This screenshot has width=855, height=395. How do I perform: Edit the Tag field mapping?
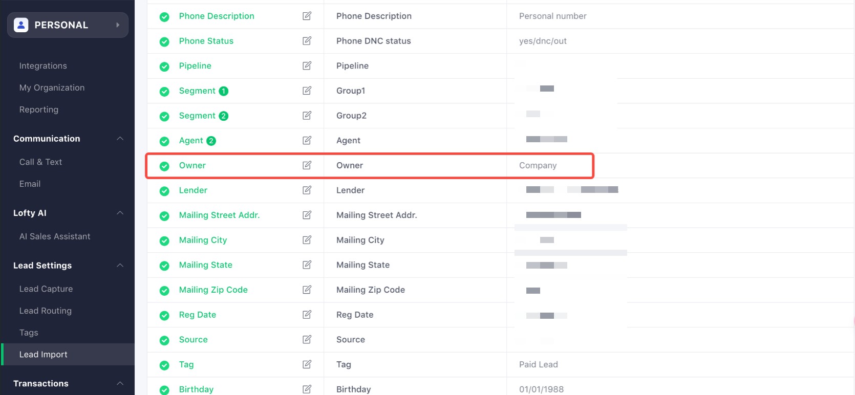307,364
